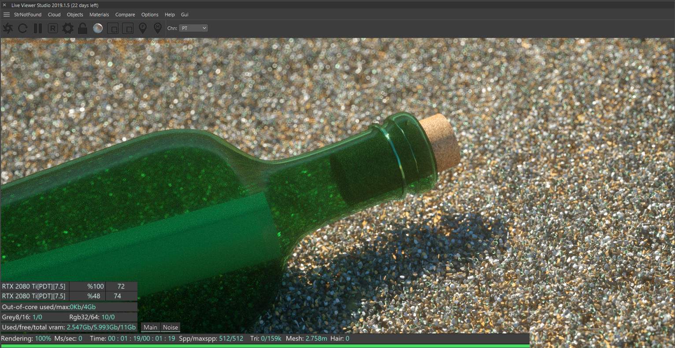Switch to the Main tab
The width and height of the screenshot is (675, 348).
click(150, 327)
